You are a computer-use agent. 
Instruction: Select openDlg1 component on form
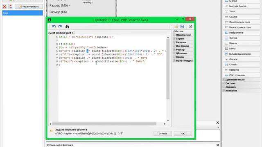(88, 2)
